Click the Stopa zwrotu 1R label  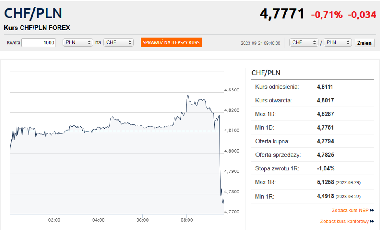(x=277, y=169)
